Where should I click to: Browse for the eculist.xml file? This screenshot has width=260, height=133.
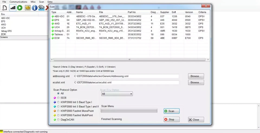[196, 82]
